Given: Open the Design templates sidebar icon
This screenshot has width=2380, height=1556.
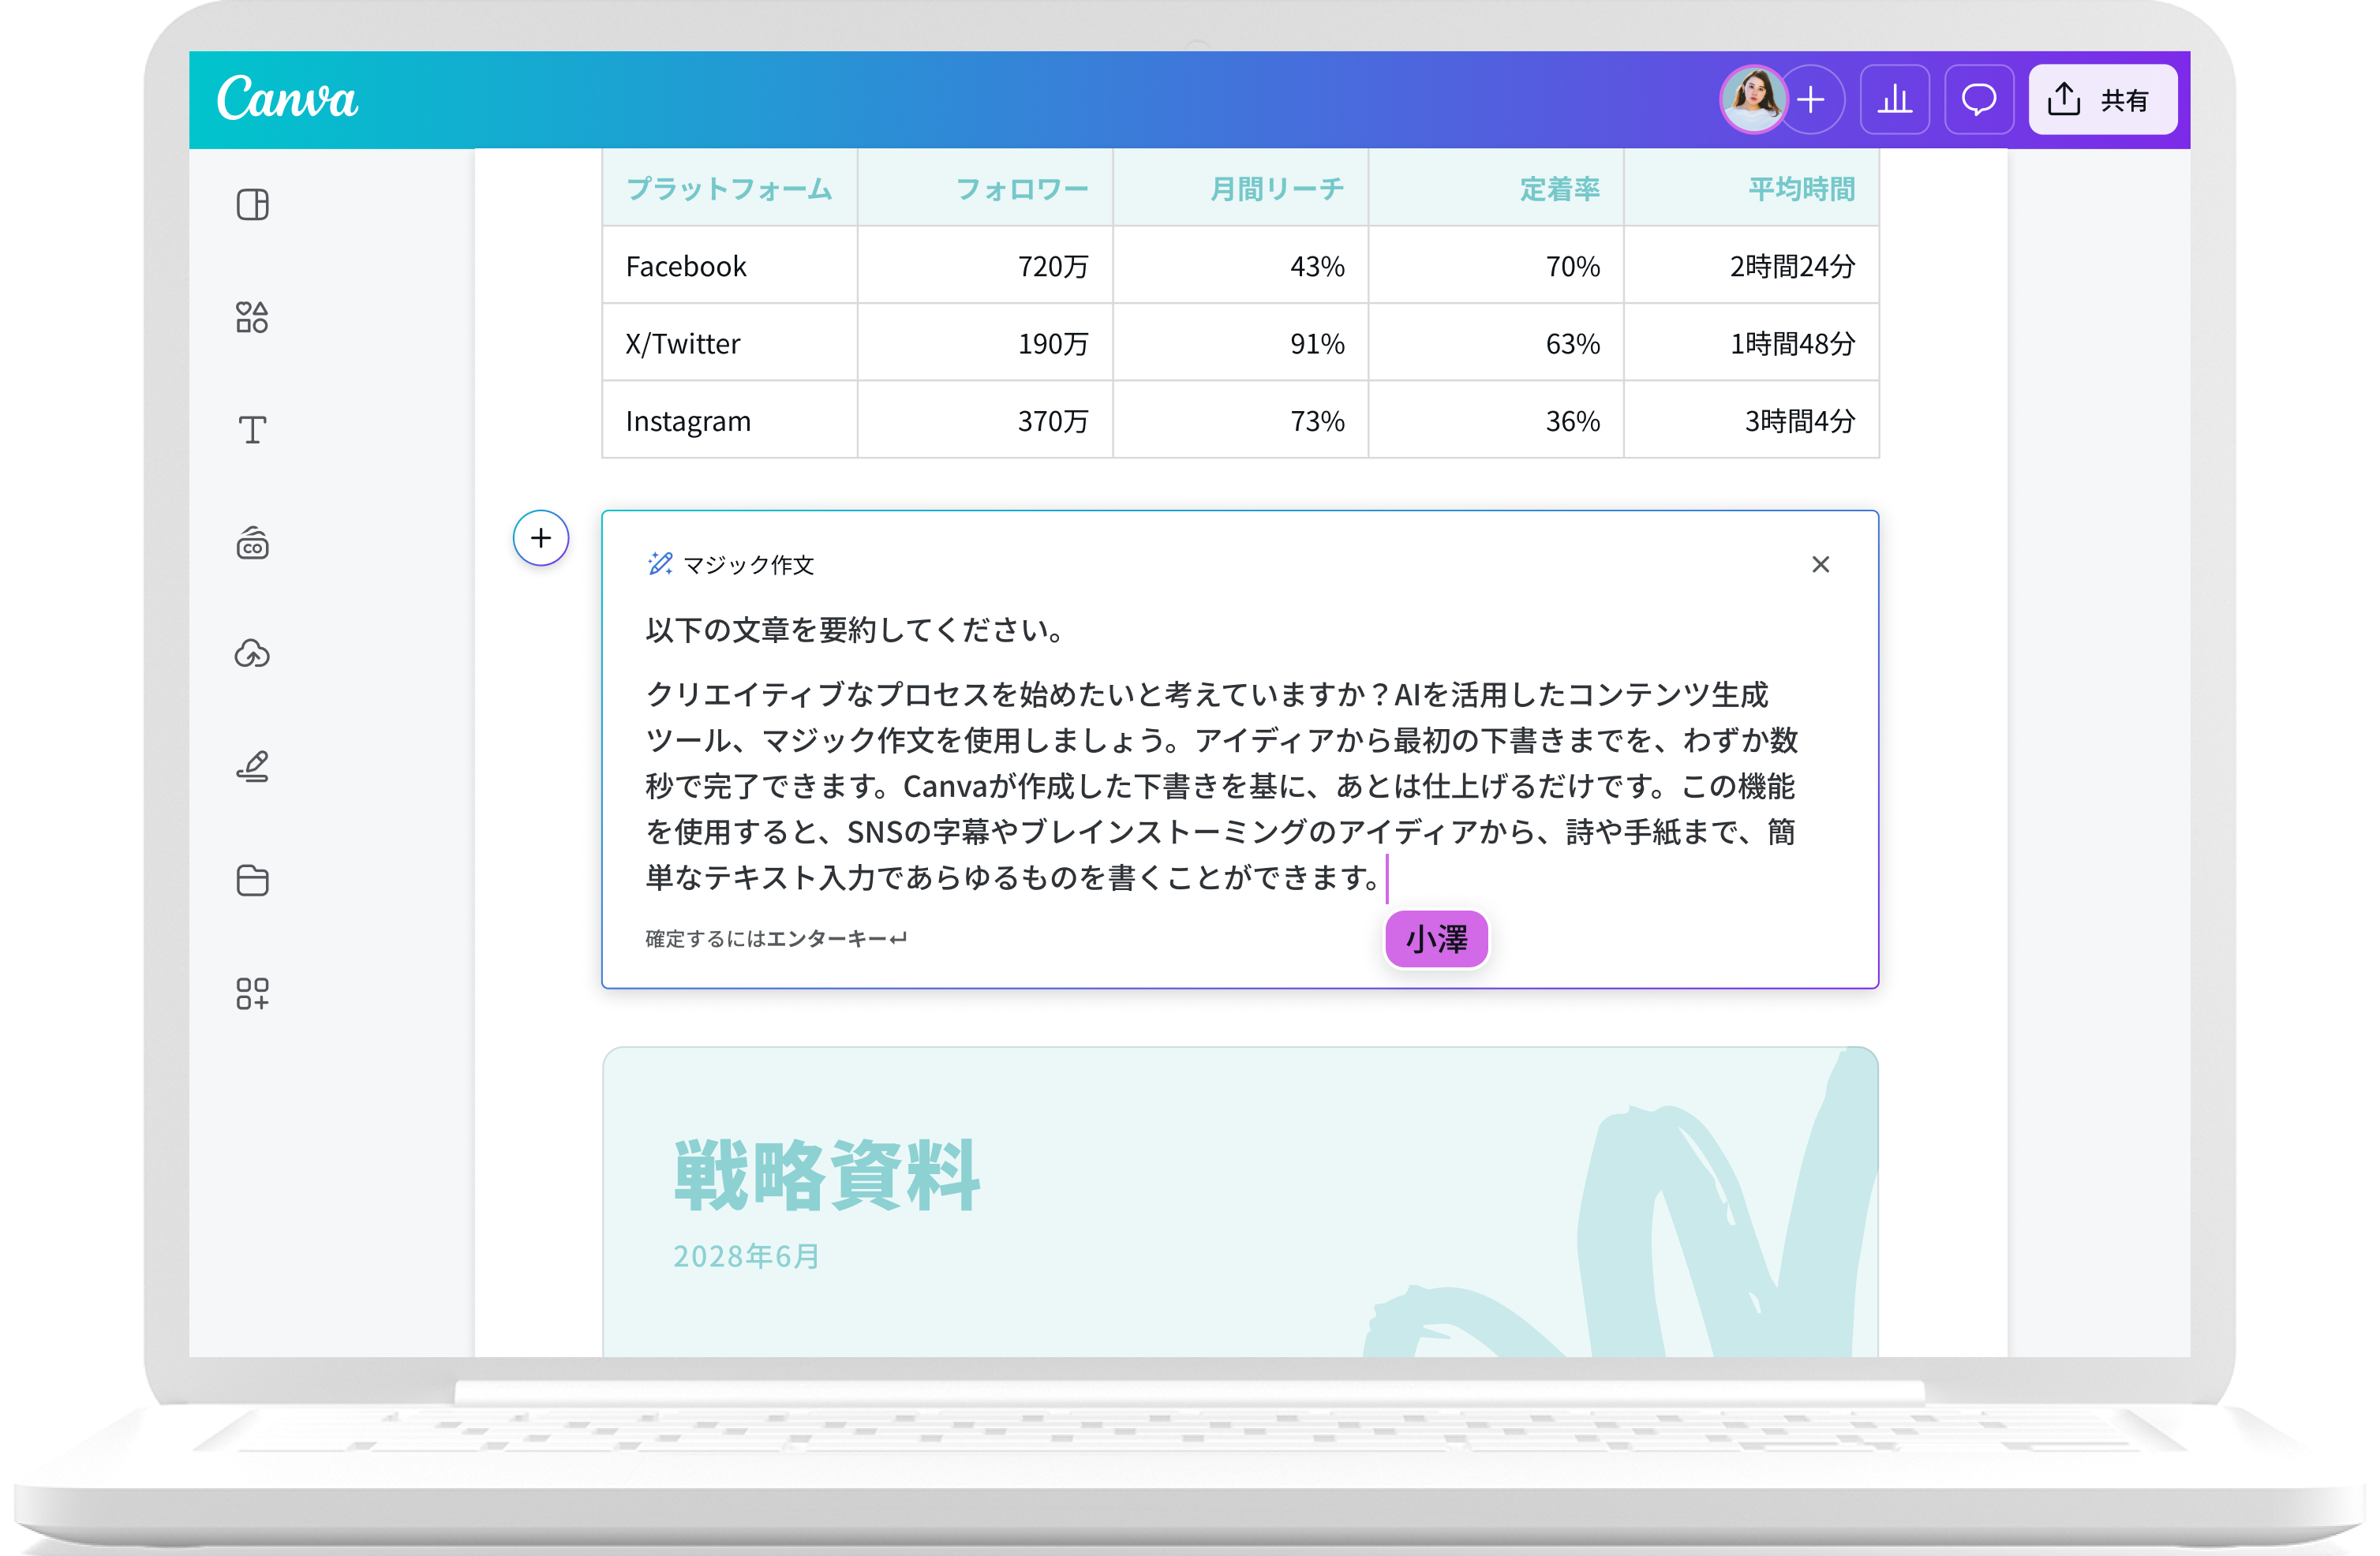Looking at the screenshot, I should click(252, 204).
